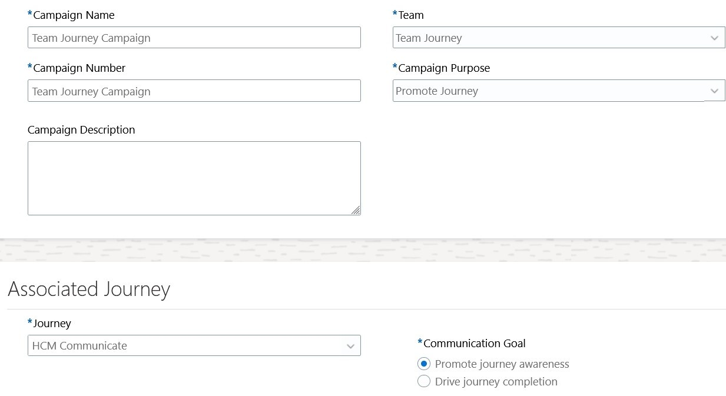This screenshot has height=396, width=726.
Task: Click the "Team Journey" value in Team field
Action: point(429,38)
